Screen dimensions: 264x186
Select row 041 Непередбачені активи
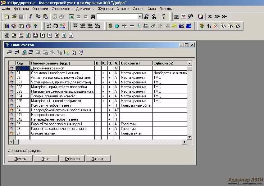(98, 115)
